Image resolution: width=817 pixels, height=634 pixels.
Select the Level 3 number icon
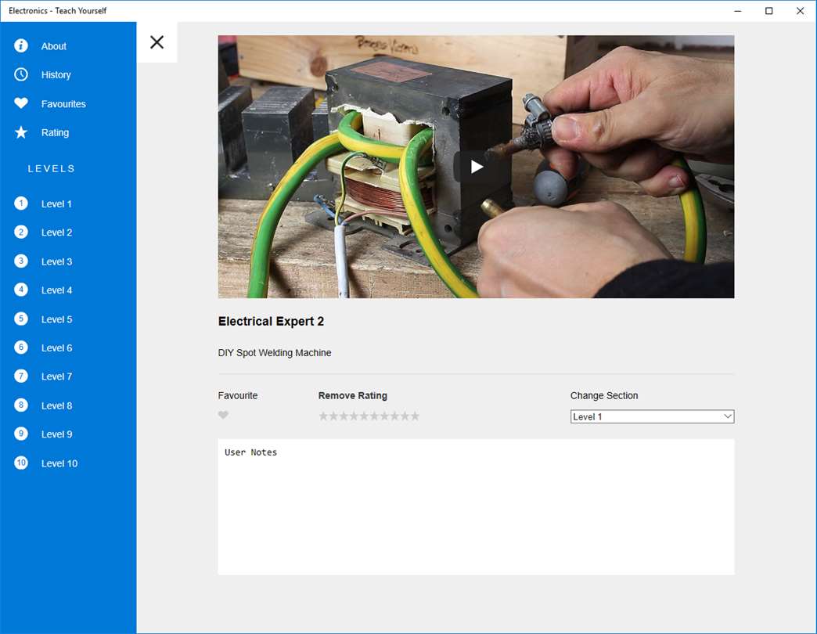[x=21, y=261]
